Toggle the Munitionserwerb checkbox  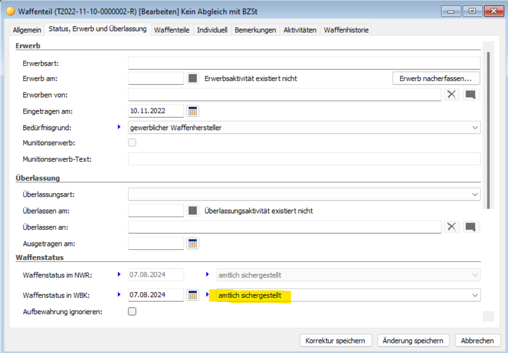coord(132,143)
